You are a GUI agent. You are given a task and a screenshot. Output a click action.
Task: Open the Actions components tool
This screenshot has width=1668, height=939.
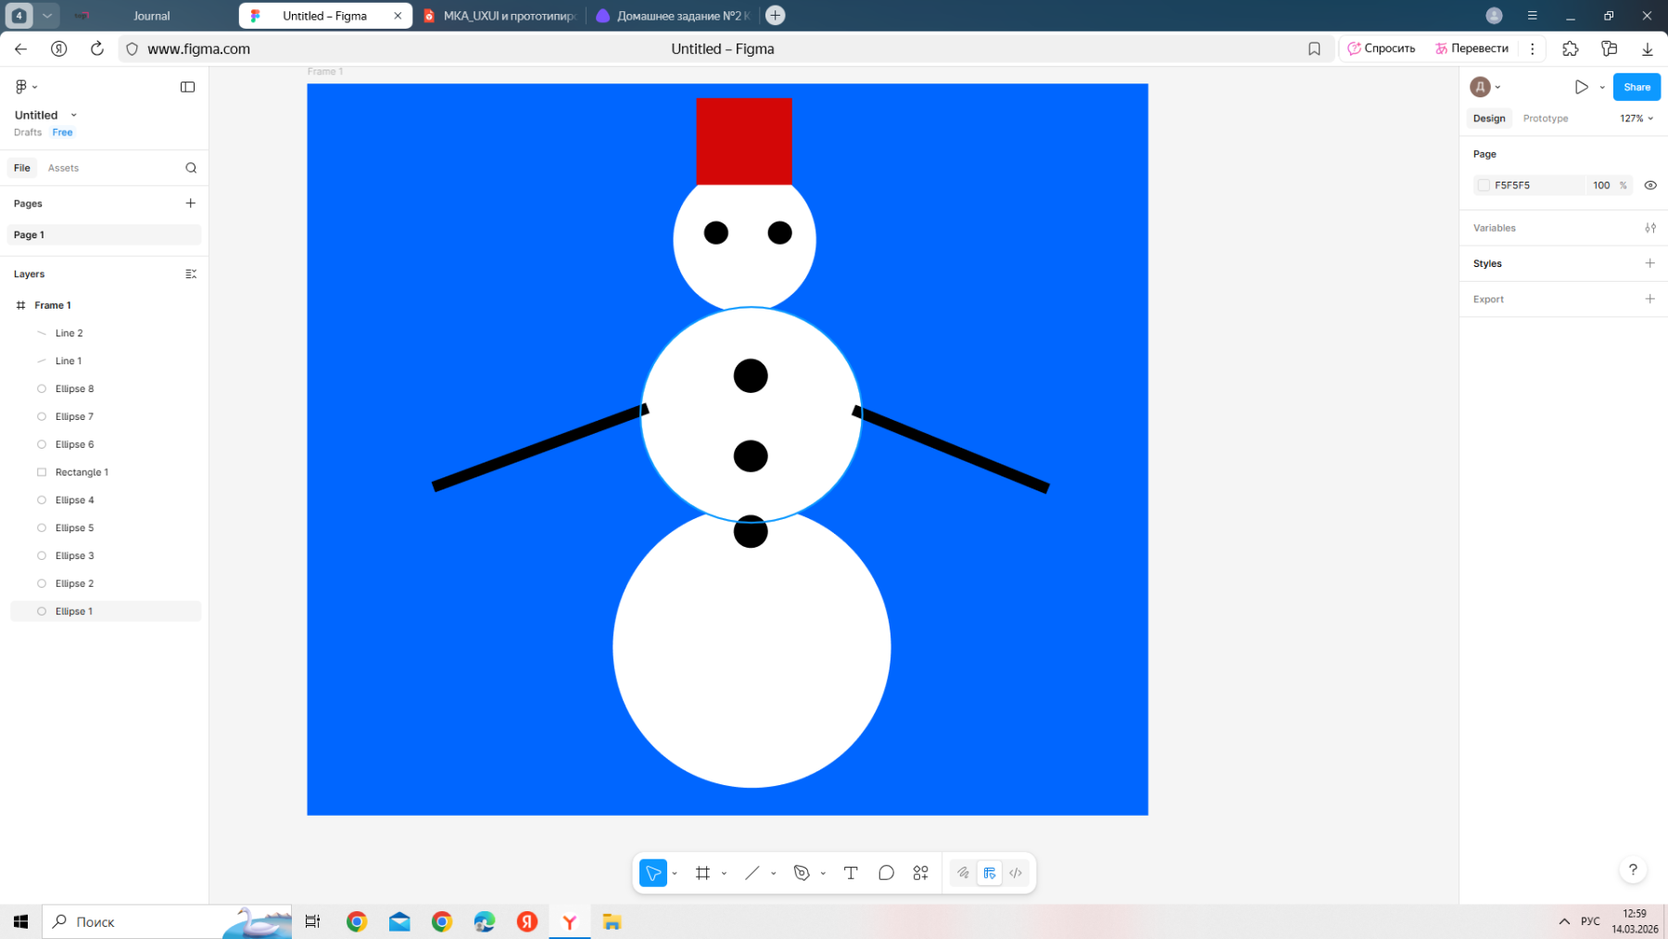[x=920, y=873]
